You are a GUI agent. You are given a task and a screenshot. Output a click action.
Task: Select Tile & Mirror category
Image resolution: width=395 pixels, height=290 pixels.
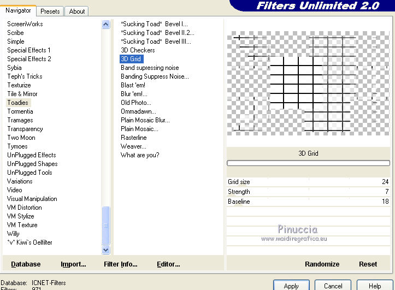click(22, 94)
